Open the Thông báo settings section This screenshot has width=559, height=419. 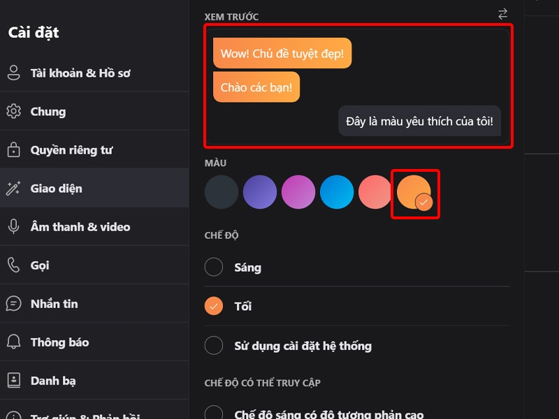94,342
